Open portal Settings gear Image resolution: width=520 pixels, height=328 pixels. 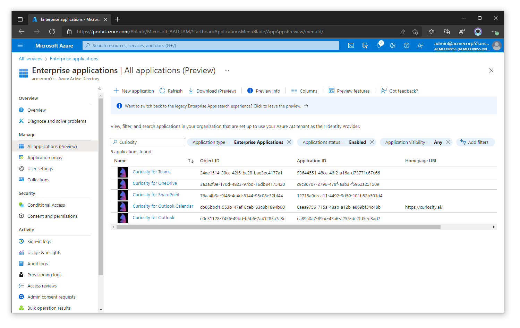(x=393, y=45)
